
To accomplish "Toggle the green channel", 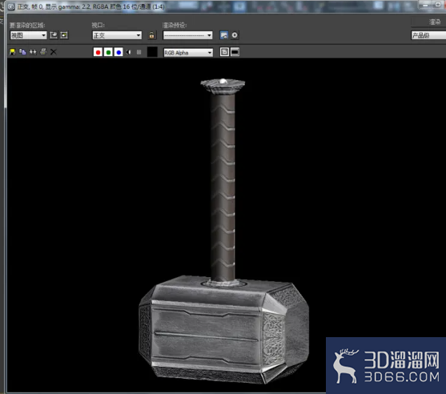I will pos(108,52).
